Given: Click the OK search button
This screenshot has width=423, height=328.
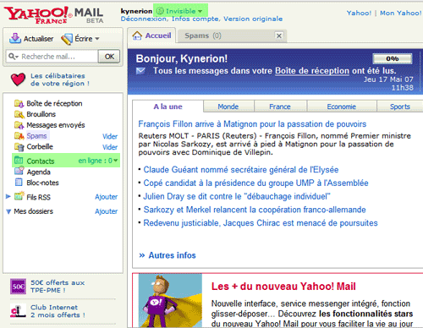Looking at the screenshot, I should 109,57.
